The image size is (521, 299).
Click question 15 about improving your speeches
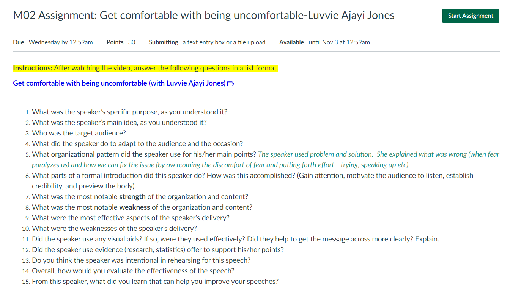(155, 281)
